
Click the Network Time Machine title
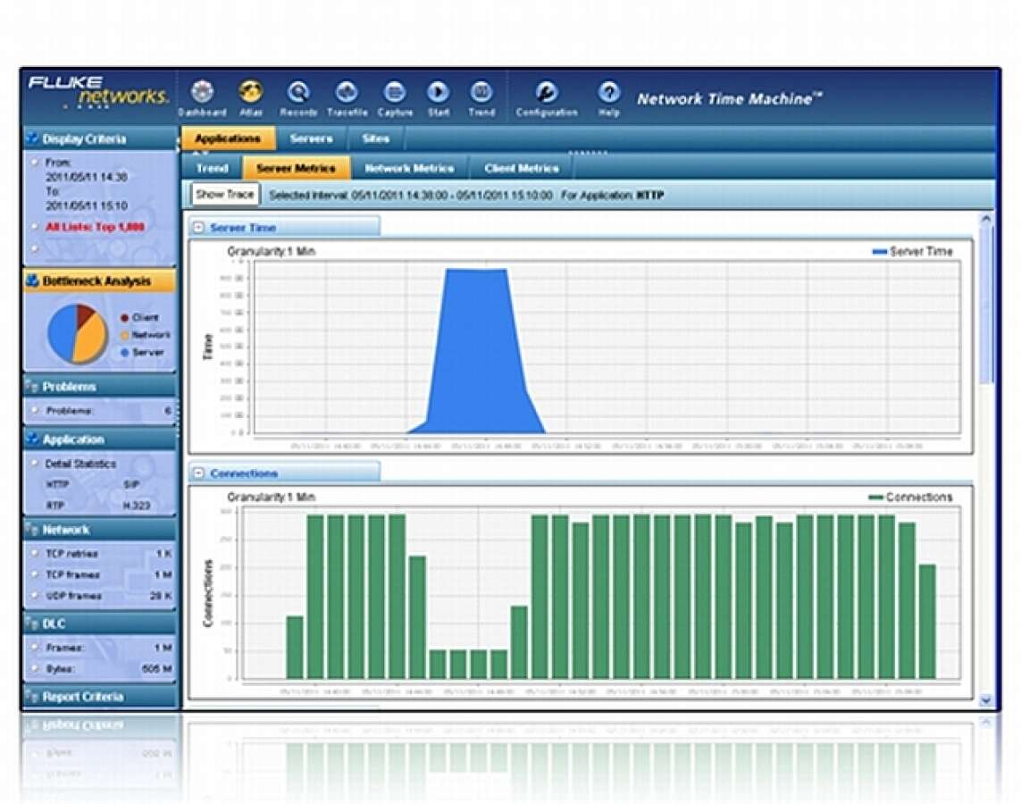point(729,99)
